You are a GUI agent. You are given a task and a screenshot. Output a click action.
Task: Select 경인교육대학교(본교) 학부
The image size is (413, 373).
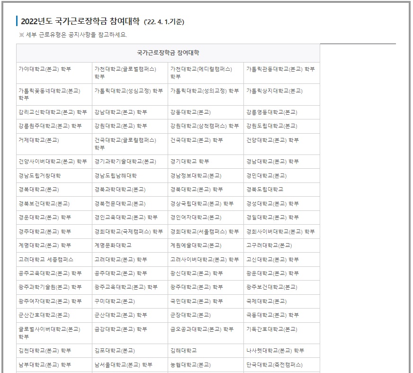pyautogui.click(x=126, y=218)
